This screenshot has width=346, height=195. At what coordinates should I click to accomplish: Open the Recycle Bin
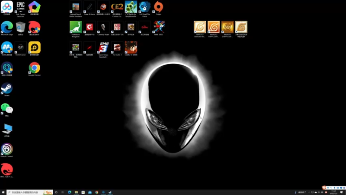(20, 28)
